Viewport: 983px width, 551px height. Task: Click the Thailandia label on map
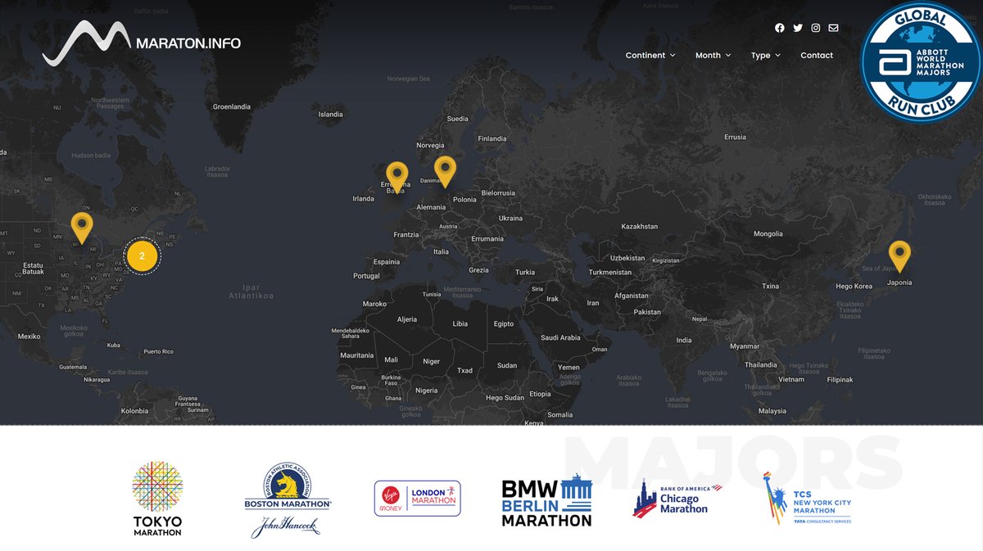click(x=761, y=365)
